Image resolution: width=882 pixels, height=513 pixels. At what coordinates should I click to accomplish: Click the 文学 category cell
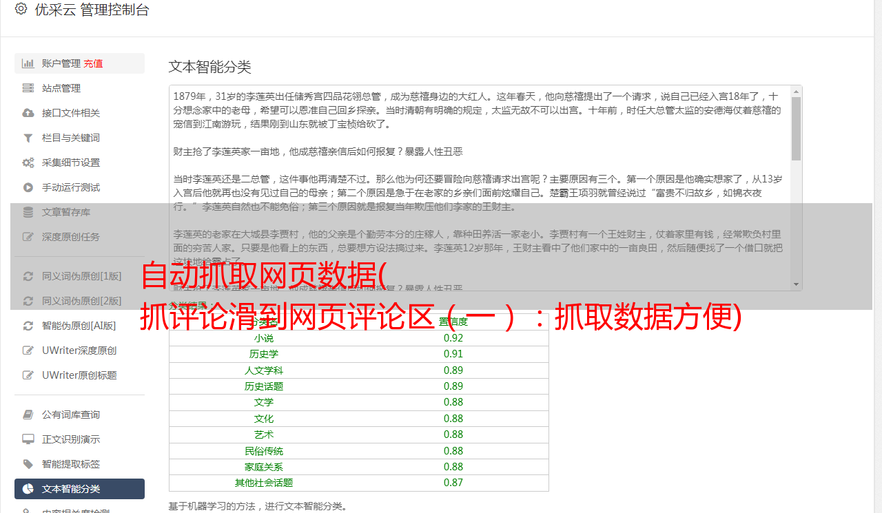tap(264, 402)
